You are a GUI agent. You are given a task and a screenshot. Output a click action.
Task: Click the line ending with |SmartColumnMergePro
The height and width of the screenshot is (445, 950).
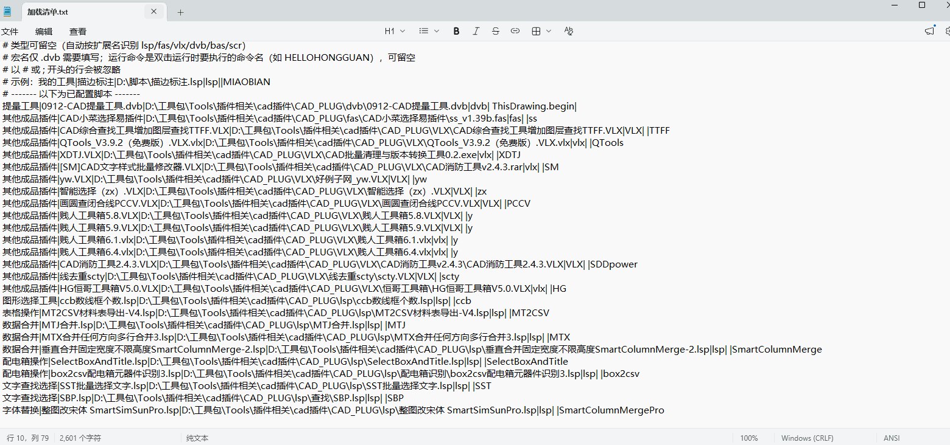[333, 410]
